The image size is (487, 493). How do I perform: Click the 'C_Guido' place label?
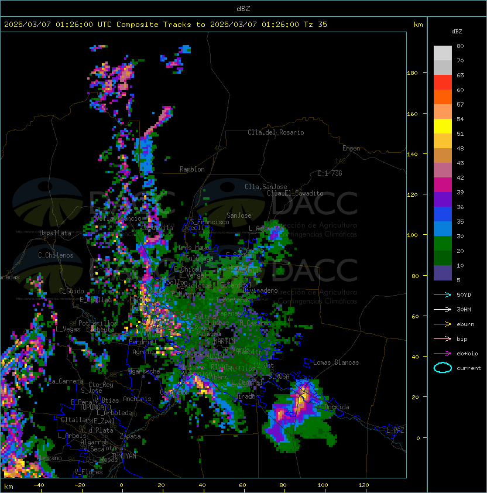[x=71, y=291]
